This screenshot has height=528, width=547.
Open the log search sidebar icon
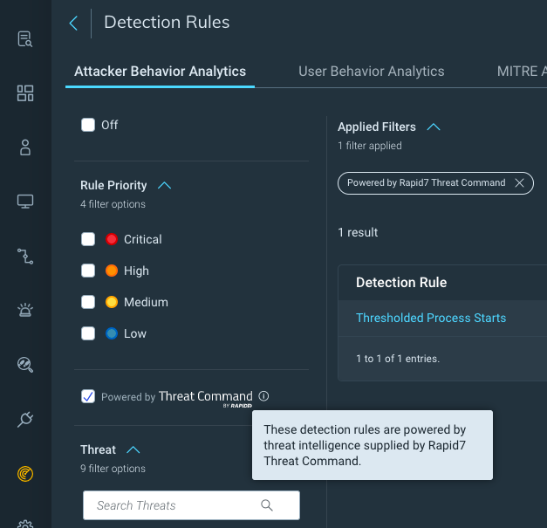coord(25,39)
